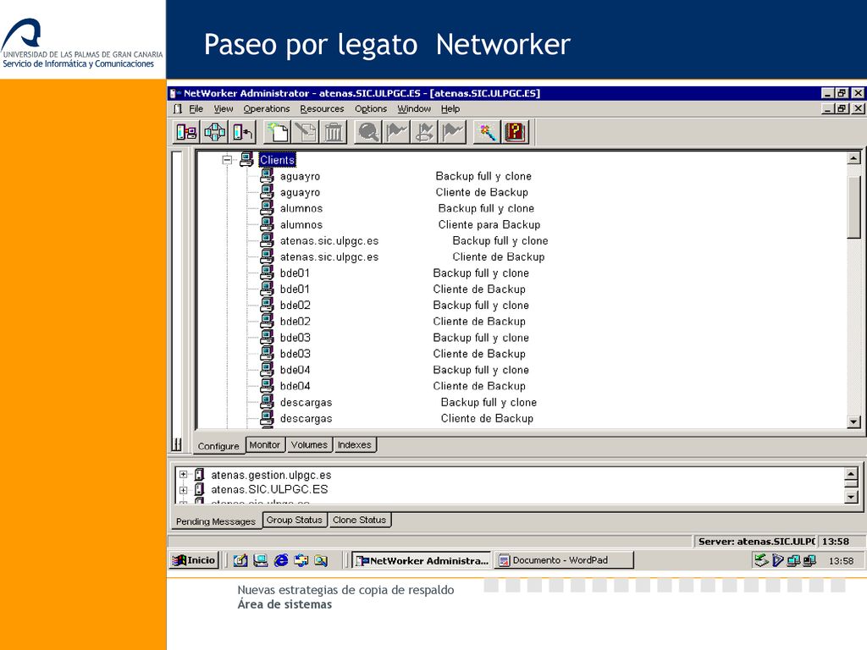Switch to the Configure tab
867x650 pixels.
click(x=218, y=446)
